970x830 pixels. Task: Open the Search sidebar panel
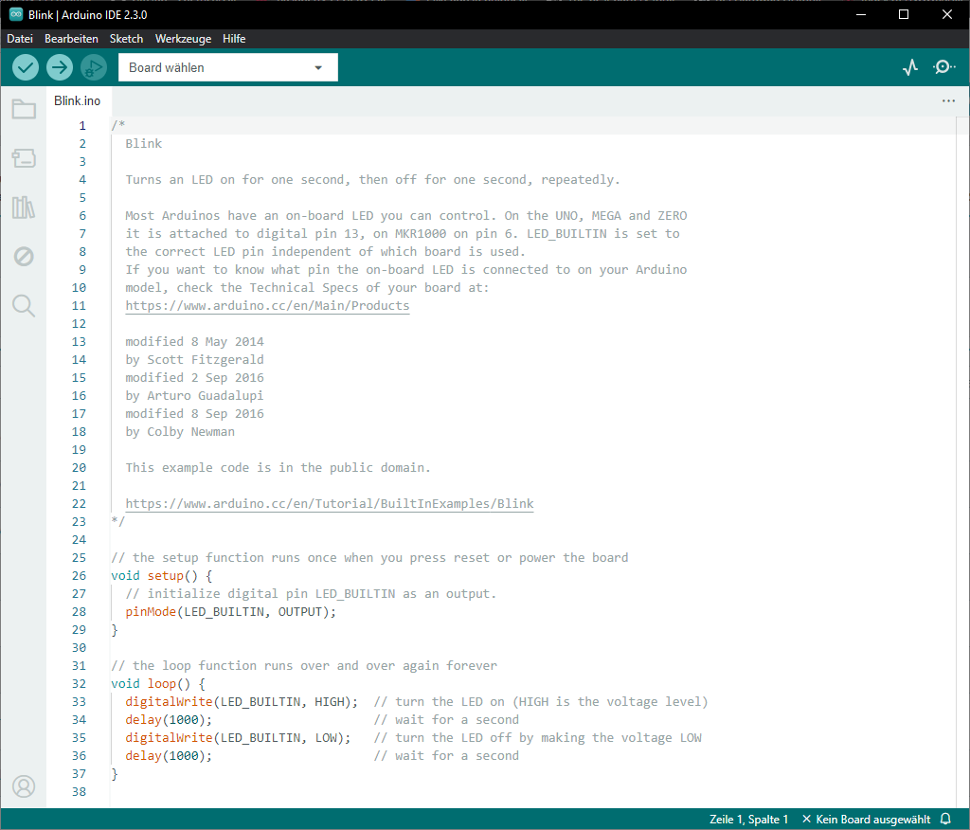(x=24, y=305)
